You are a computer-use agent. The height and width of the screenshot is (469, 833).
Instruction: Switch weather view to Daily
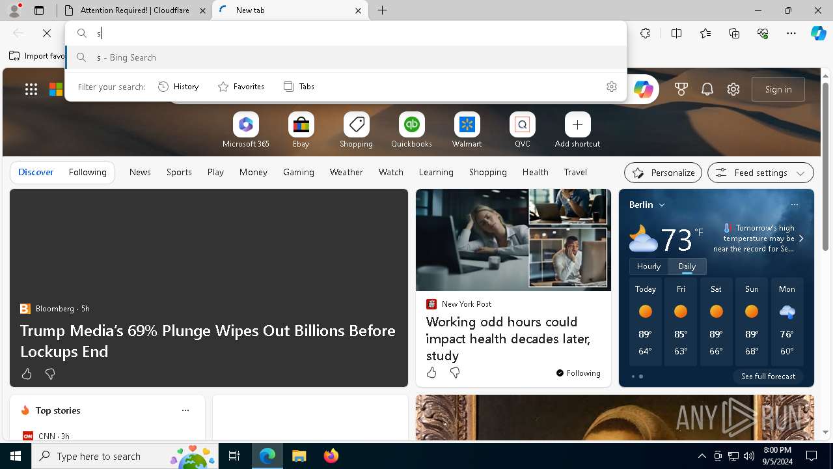click(x=687, y=266)
